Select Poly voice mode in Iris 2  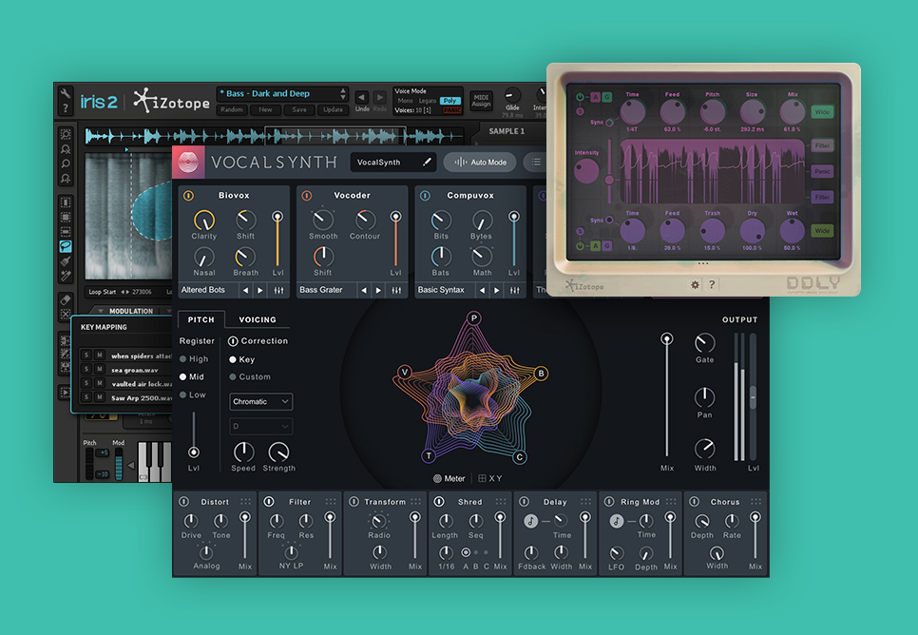click(x=449, y=101)
